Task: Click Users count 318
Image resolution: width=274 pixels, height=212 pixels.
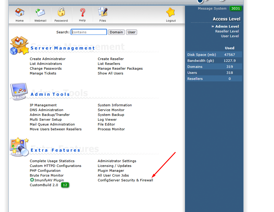Action: click(229, 73)
